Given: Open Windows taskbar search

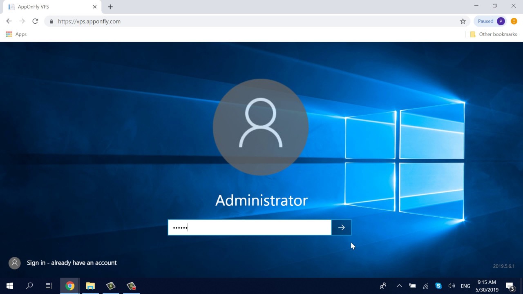Looking at the screenshot, I should pyautogui.click(x=29, y=286).
